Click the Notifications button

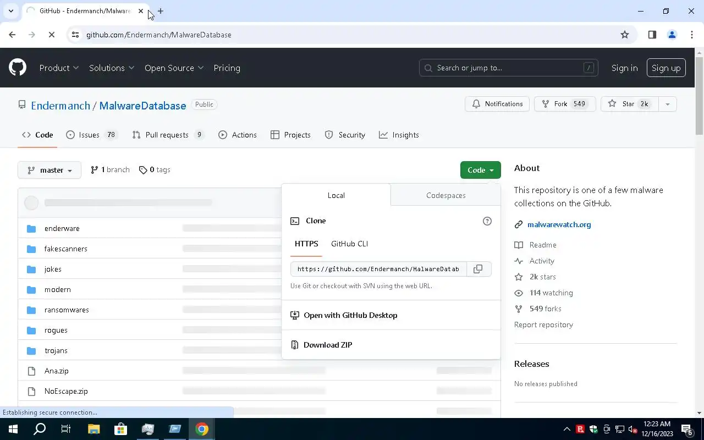[497, 104]
